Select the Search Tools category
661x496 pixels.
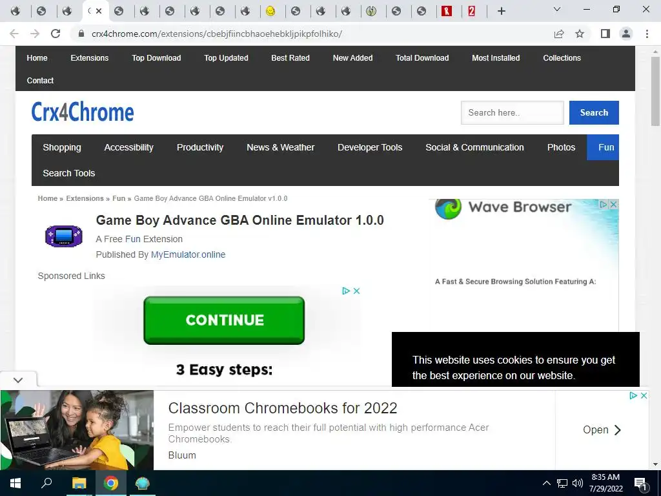coord(68,173)
